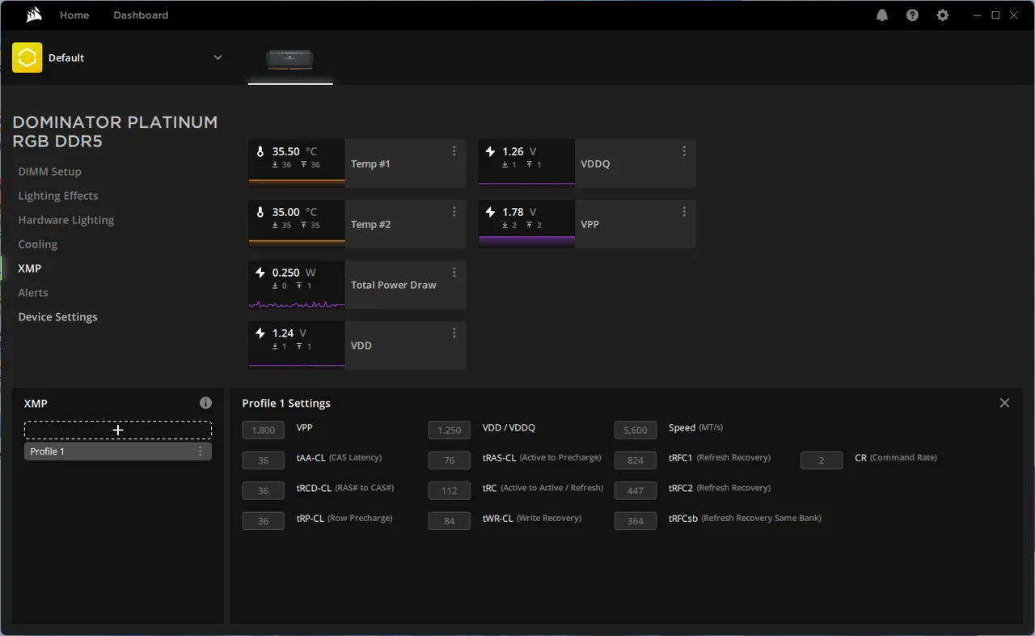Click the 0.250 W power reading
Viewport: 1035px width, 636px height.
click(294, 273)
